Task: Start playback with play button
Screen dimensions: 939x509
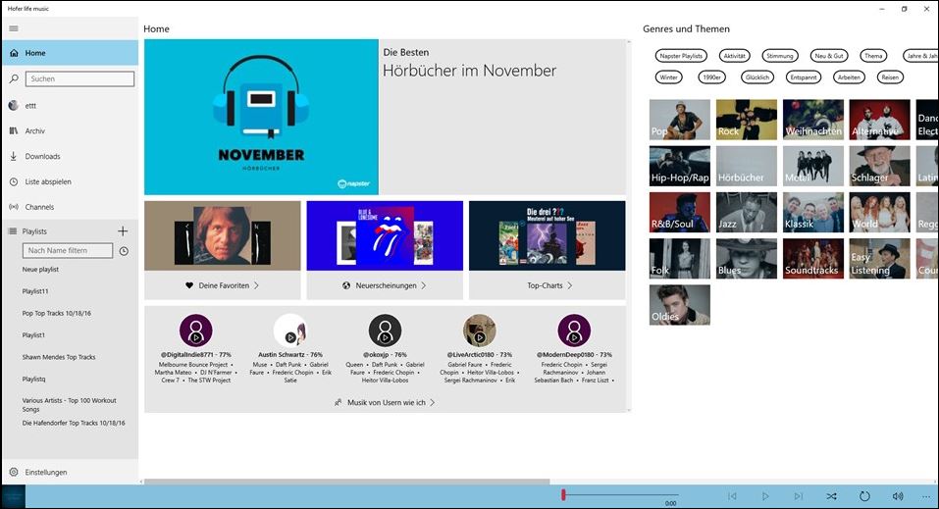Action: click(765, 496)
